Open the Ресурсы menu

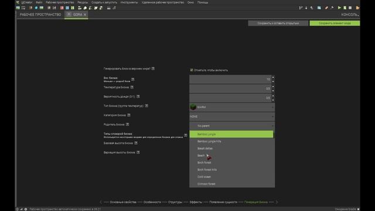coord(83,2)
